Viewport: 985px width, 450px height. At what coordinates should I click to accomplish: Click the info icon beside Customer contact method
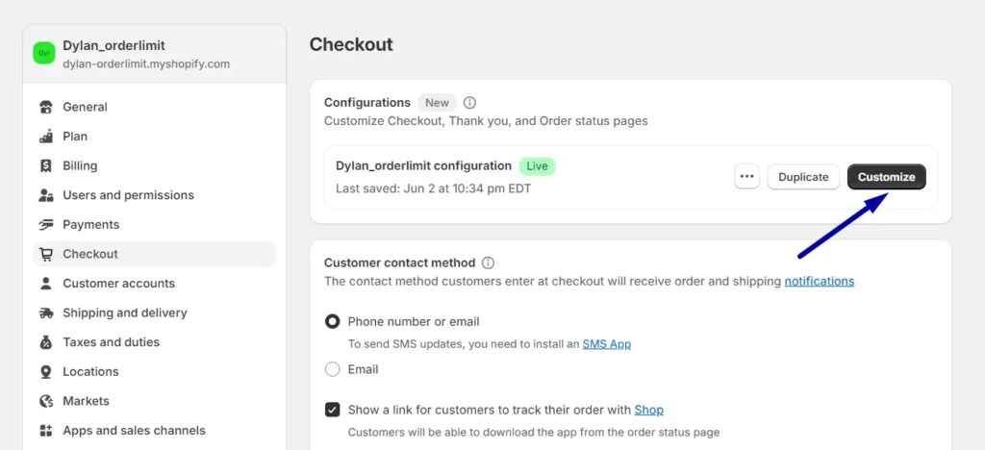(488, 262)
